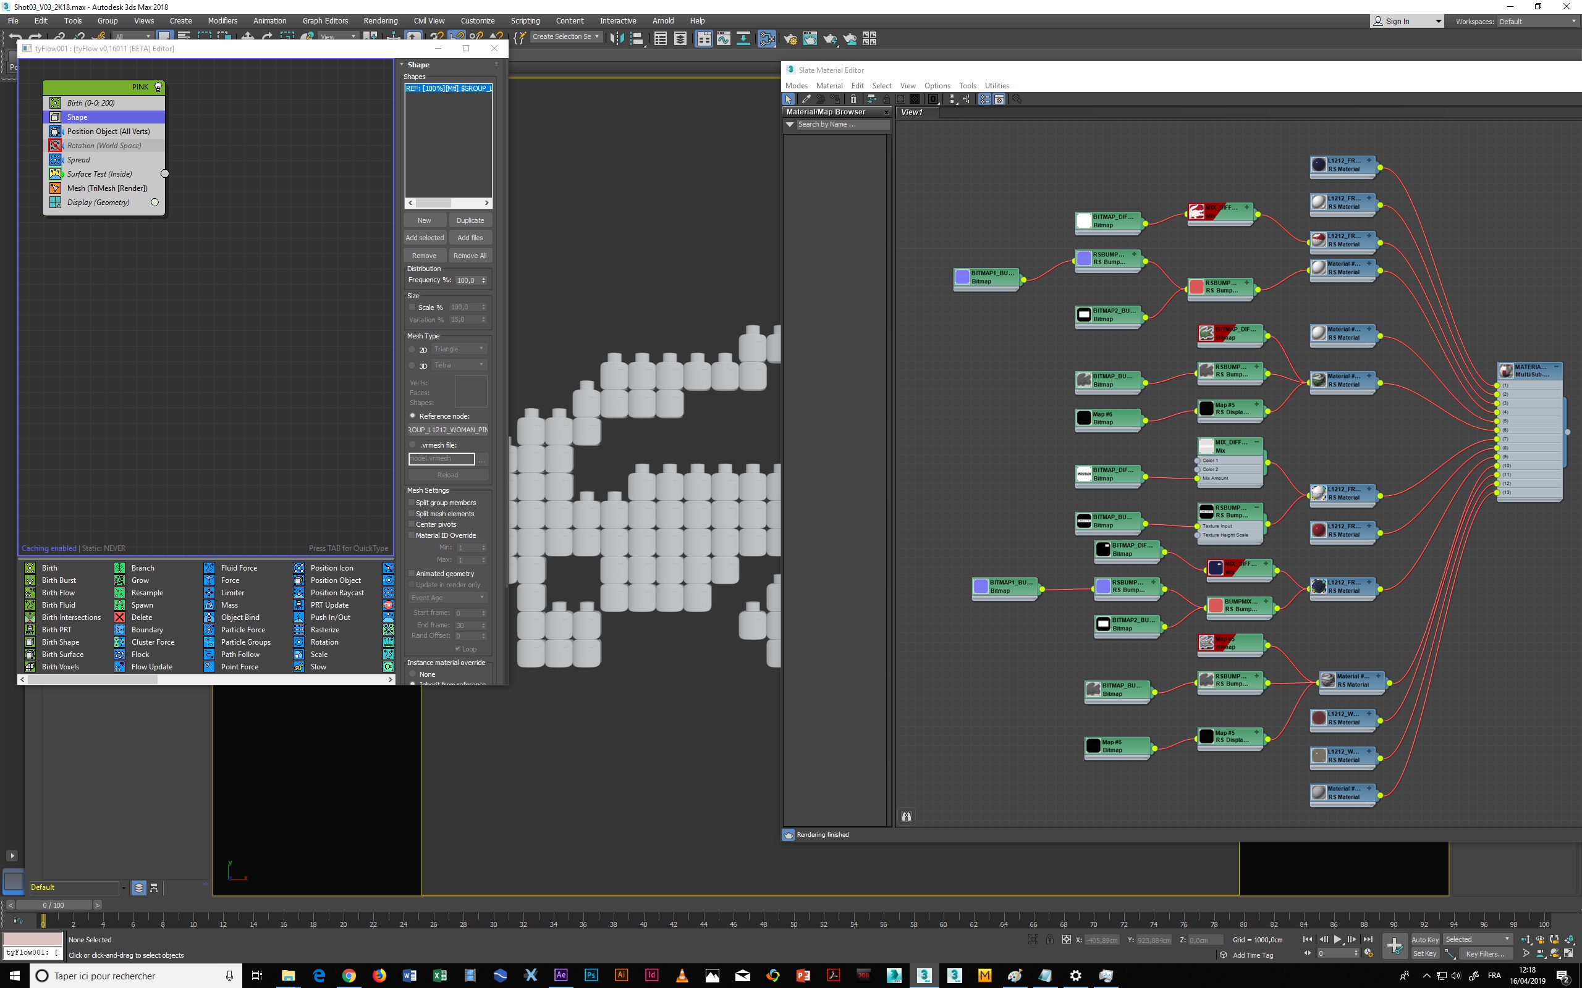This screenshot has width=1582, height=988.
Task: Click the Delete operator icon in the depot
Action: (120, 617)
